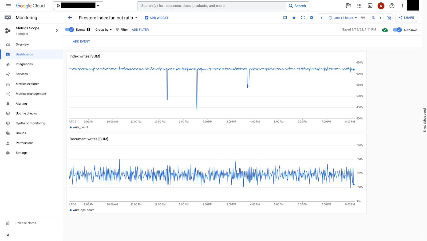This screenshot has height=241, width=427.
Task: Toggle write_count legend series visibility
Action: click(x=80, y=127)
